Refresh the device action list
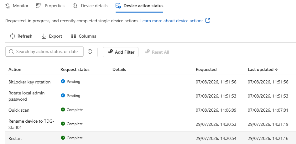This screenshot has width=296, height=144. (x=21, y=36)
